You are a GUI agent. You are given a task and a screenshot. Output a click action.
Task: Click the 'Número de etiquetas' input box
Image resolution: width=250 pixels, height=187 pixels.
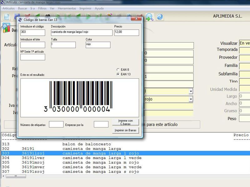[x=56, y=124]
